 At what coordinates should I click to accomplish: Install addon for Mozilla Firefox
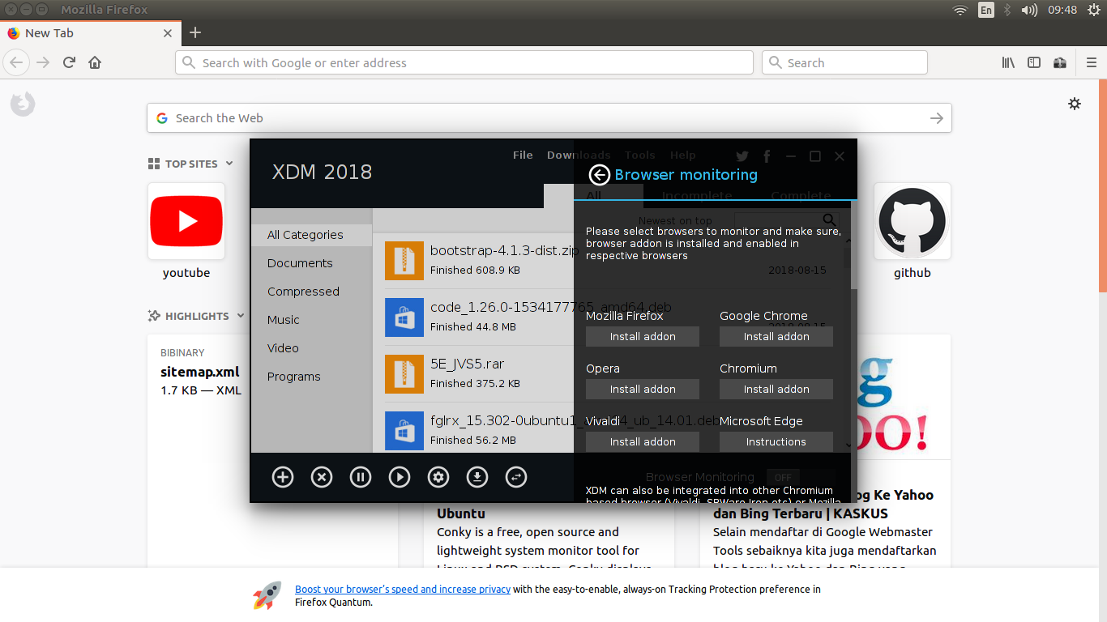pyautogui.click(x=643, y=336)
